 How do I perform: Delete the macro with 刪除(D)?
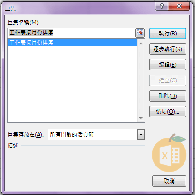(x=168, y=96)
